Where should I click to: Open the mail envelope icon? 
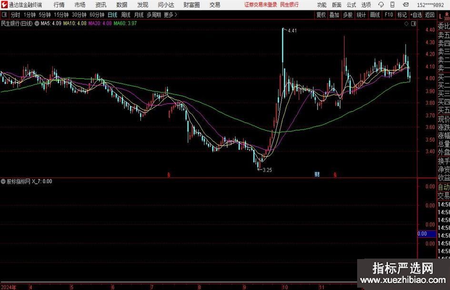[x=406, y=5]
